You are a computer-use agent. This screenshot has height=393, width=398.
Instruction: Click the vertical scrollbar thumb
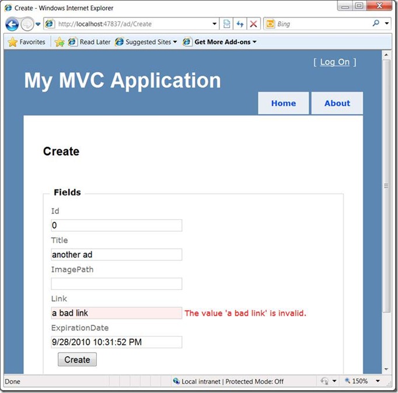click(x=386, y=186)
